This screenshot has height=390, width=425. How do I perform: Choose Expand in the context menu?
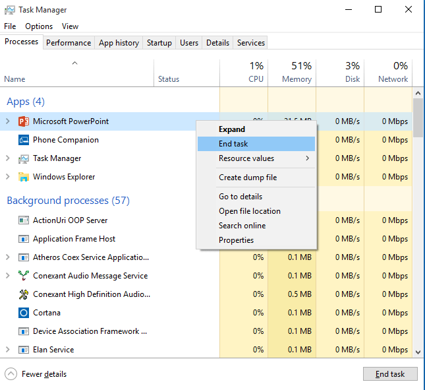(256, 129)
